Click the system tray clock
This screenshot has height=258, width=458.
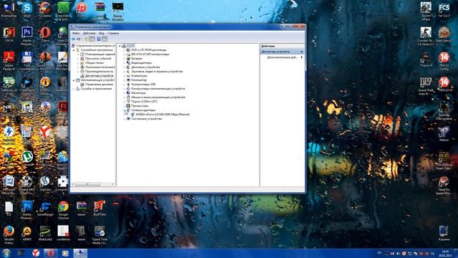coord(445,253)
